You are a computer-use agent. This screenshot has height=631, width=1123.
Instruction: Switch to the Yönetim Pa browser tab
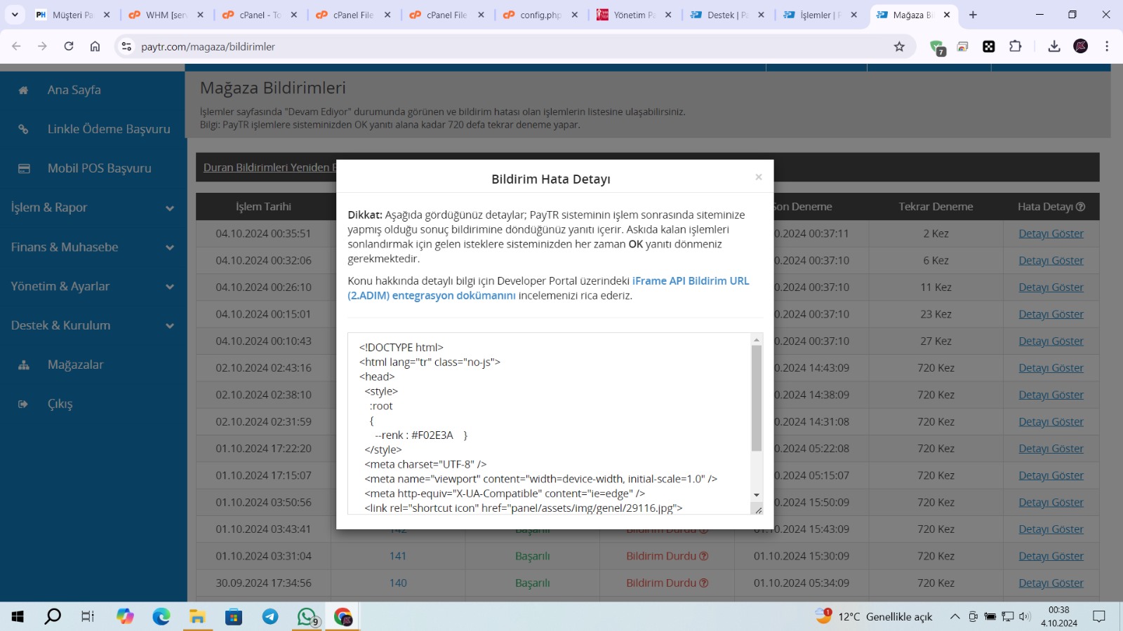[x=634, y=15]
